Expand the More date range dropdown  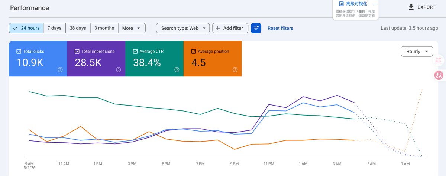[x=132, y=28]
